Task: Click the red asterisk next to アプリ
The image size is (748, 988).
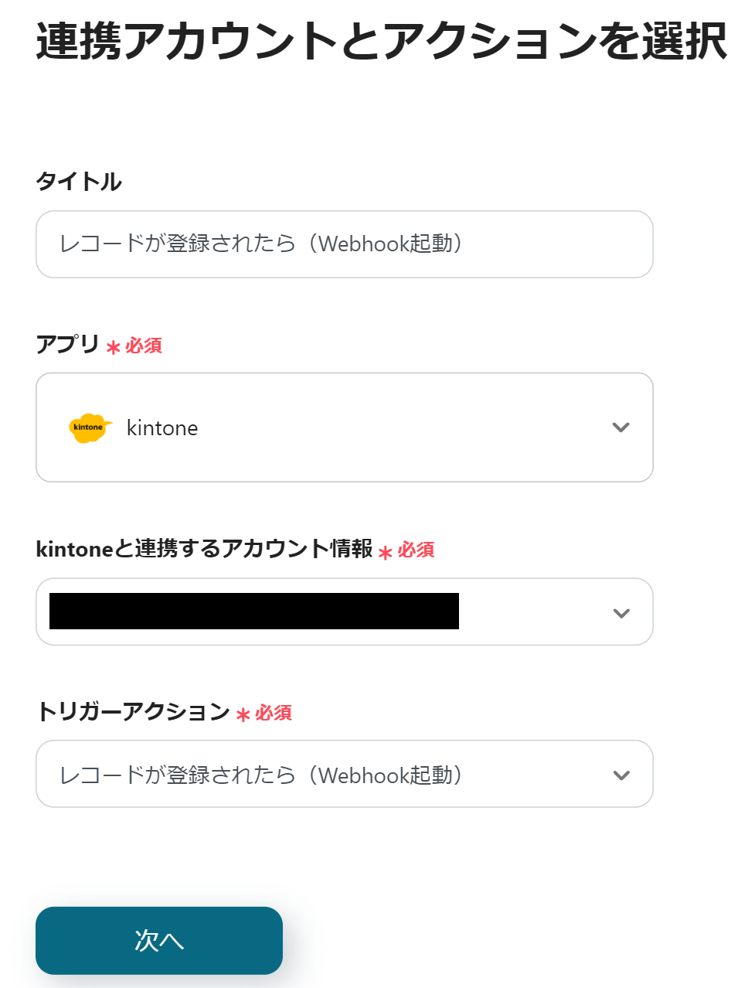Action: point(114,348)
